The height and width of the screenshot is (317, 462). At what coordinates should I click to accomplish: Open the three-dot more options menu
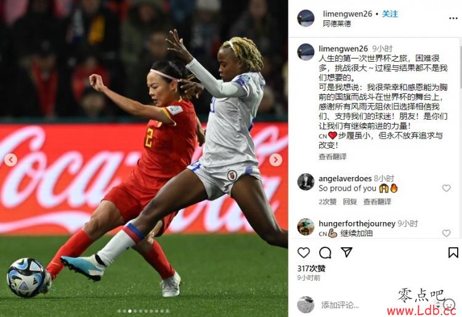(453, 19)
